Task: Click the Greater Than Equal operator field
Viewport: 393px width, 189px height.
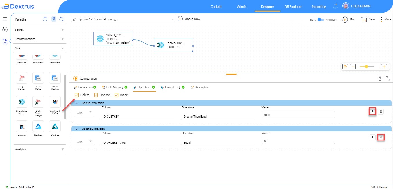Action: click(218, 116)
